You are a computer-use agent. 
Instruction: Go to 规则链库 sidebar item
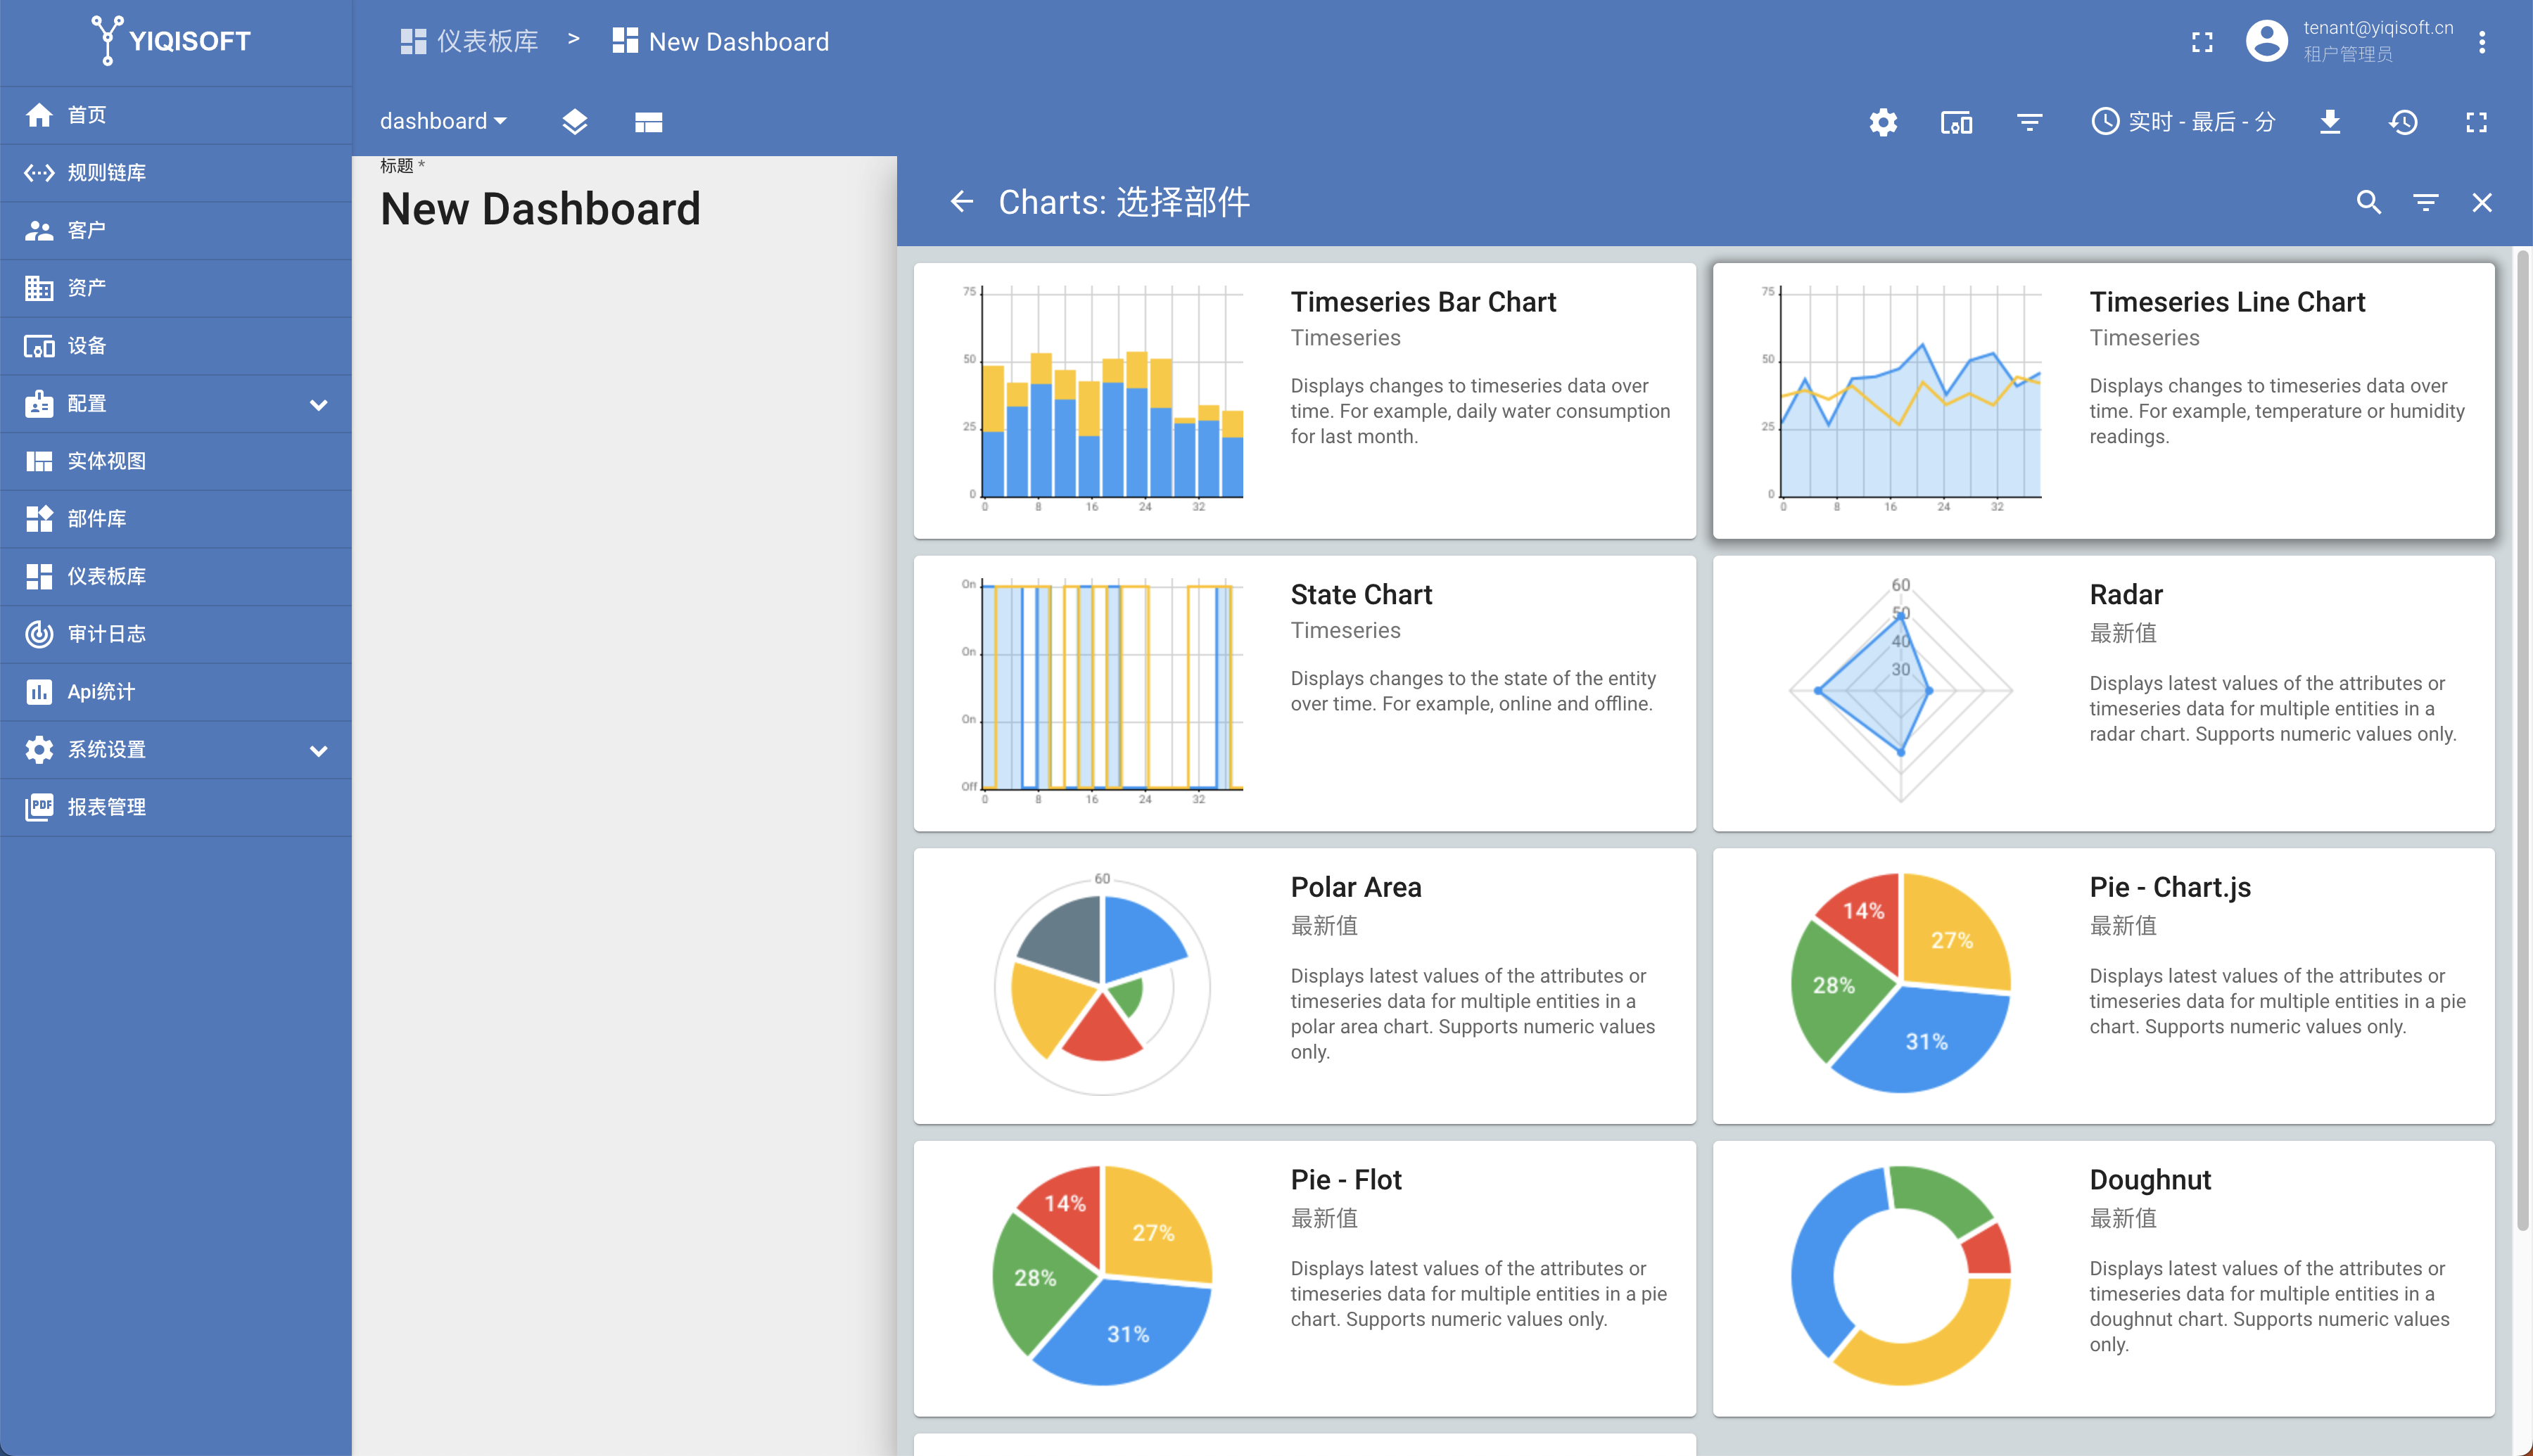(106, 173)
